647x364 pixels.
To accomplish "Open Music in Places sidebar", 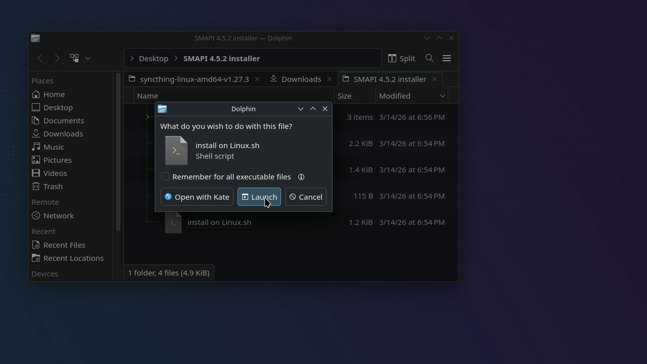I will coord(54,147).
